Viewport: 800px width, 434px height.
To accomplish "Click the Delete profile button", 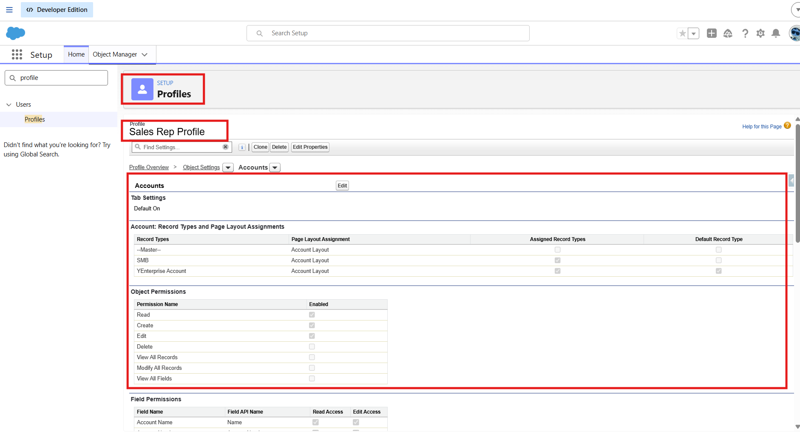I will tap(279, 147).
